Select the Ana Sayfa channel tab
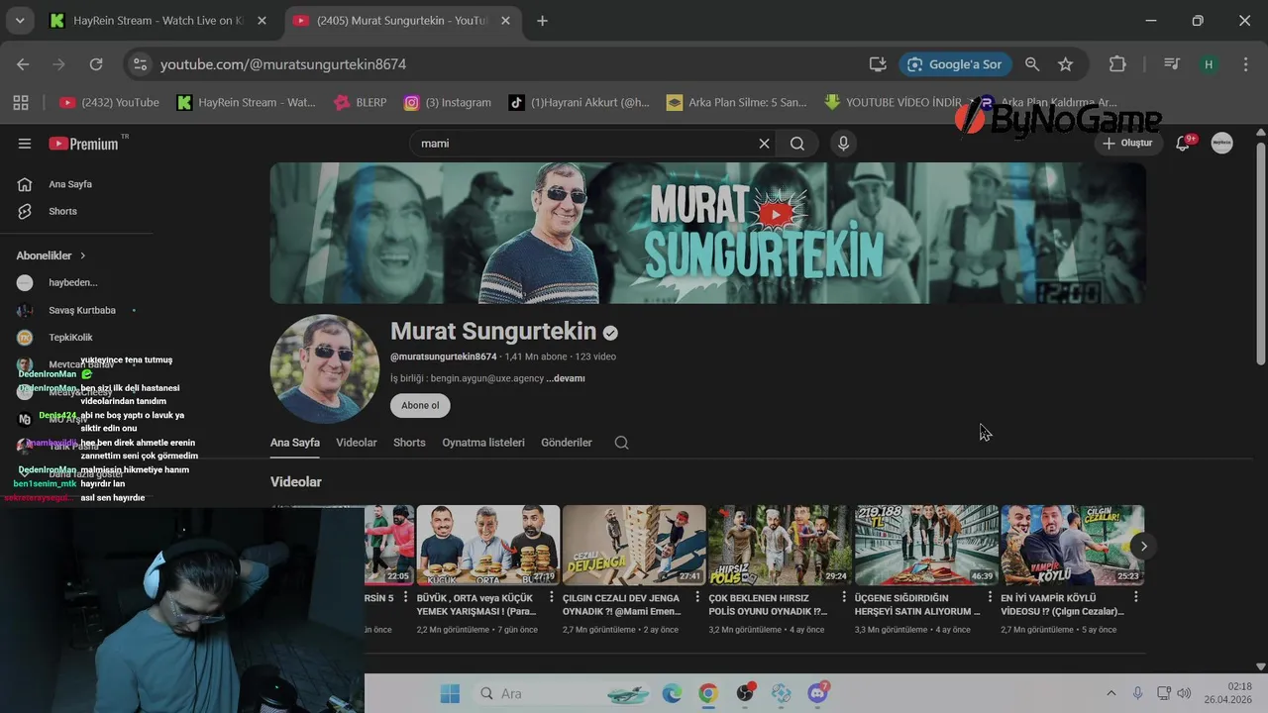Image resolution: width=1268 pixels, height=713 pixels. click(295, 443)
